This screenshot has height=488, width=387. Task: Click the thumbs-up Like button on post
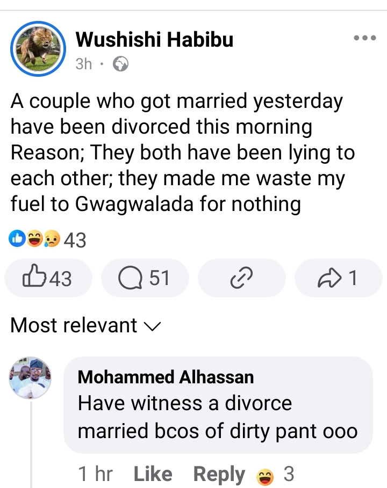[48, 278]
